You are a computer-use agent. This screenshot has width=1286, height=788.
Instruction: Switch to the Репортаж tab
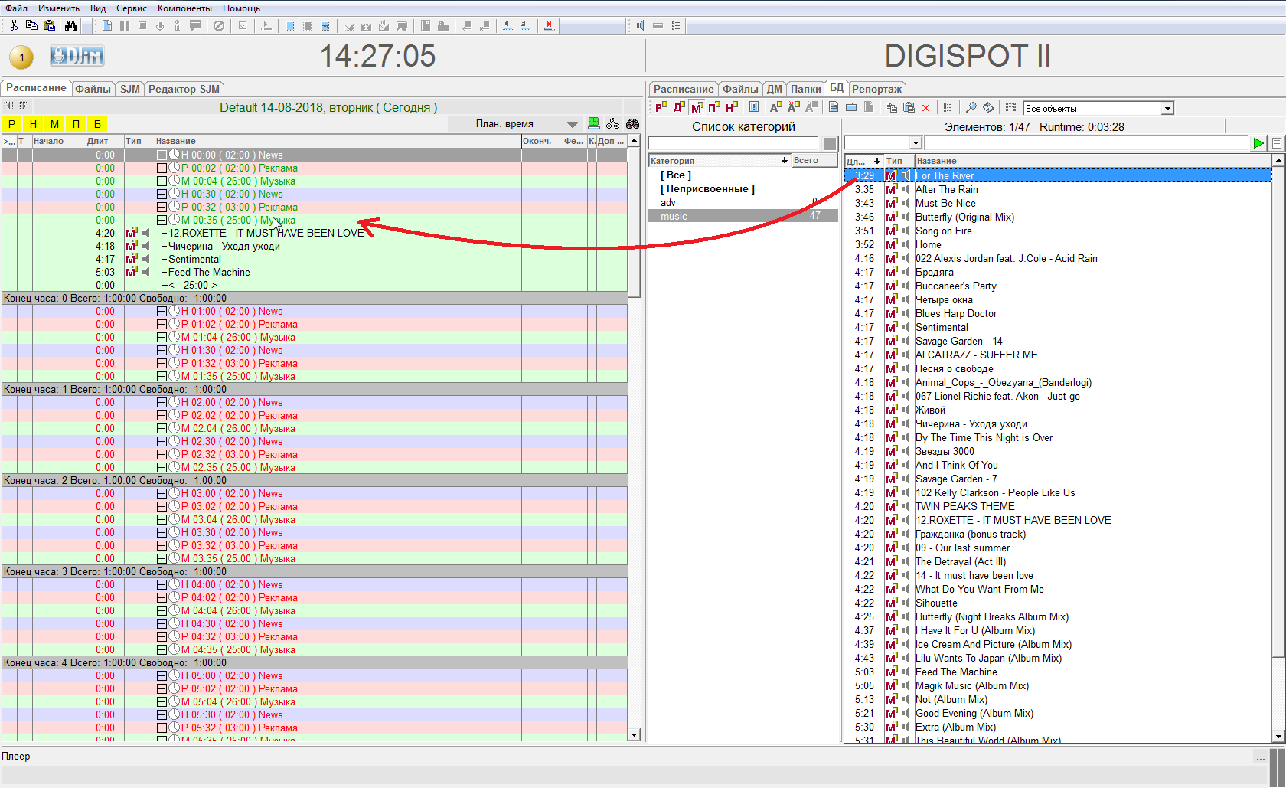point(876,89)
